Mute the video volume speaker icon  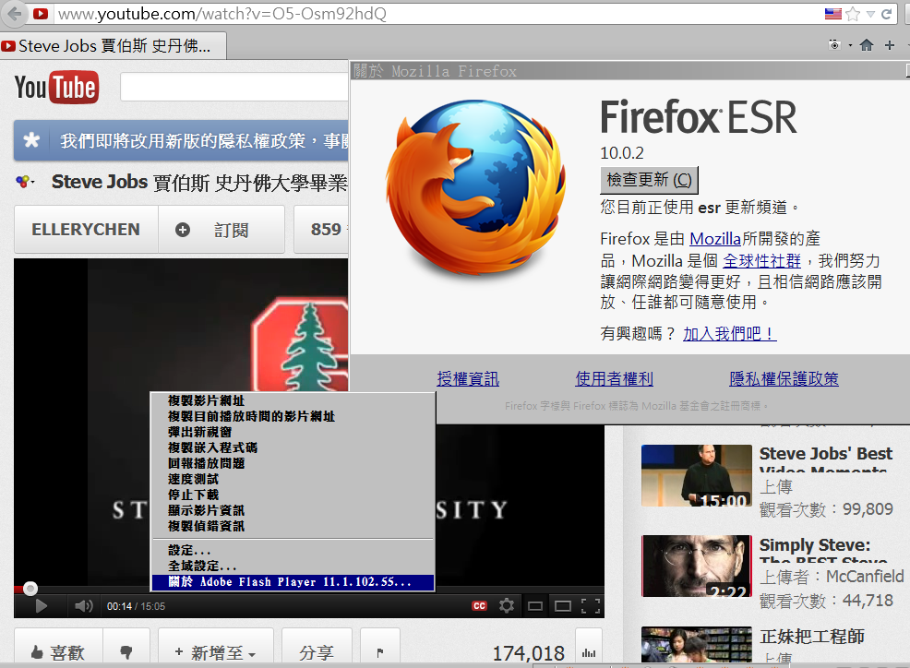(x=84, y=606)
